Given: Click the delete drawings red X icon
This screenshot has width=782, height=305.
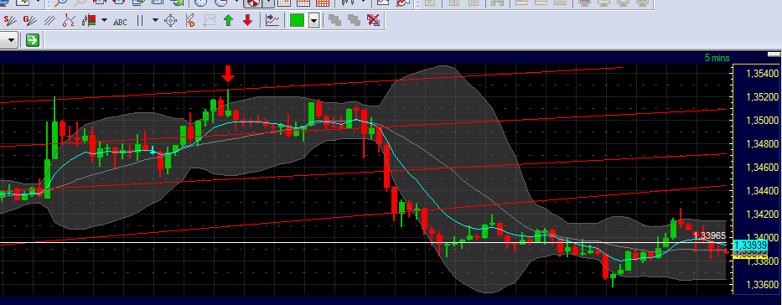Looking at the screenshot, I should pyautogui.click(x=373, y=21).
